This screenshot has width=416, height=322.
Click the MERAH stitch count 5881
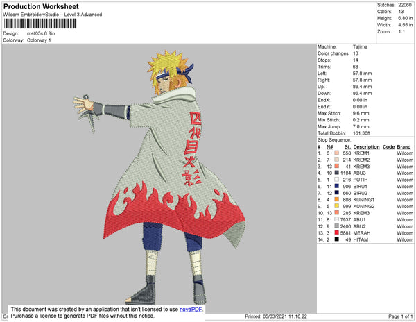(345, 232)
